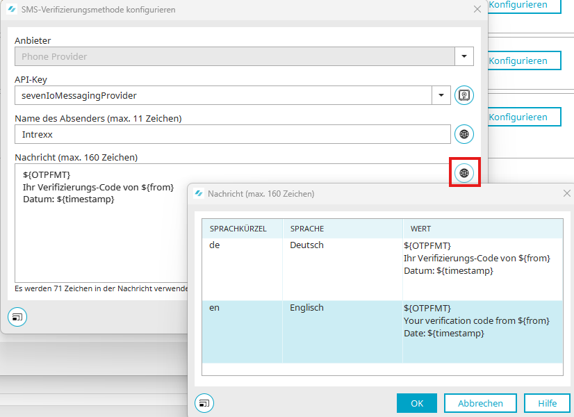Confirm with the OK button

pos(416,403)
